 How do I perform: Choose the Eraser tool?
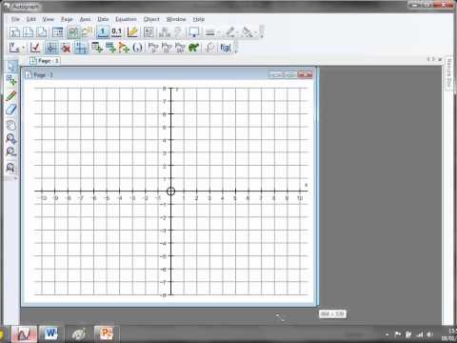(x=11, y=110)
